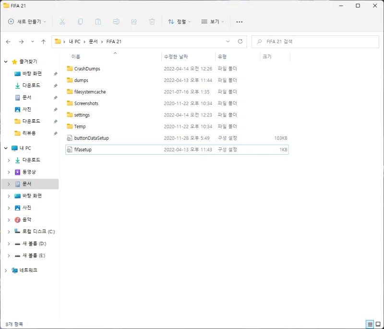The image size is (384, 329).
Task: Collapse the 즐겨찾기 section
Action: [6, 62]
